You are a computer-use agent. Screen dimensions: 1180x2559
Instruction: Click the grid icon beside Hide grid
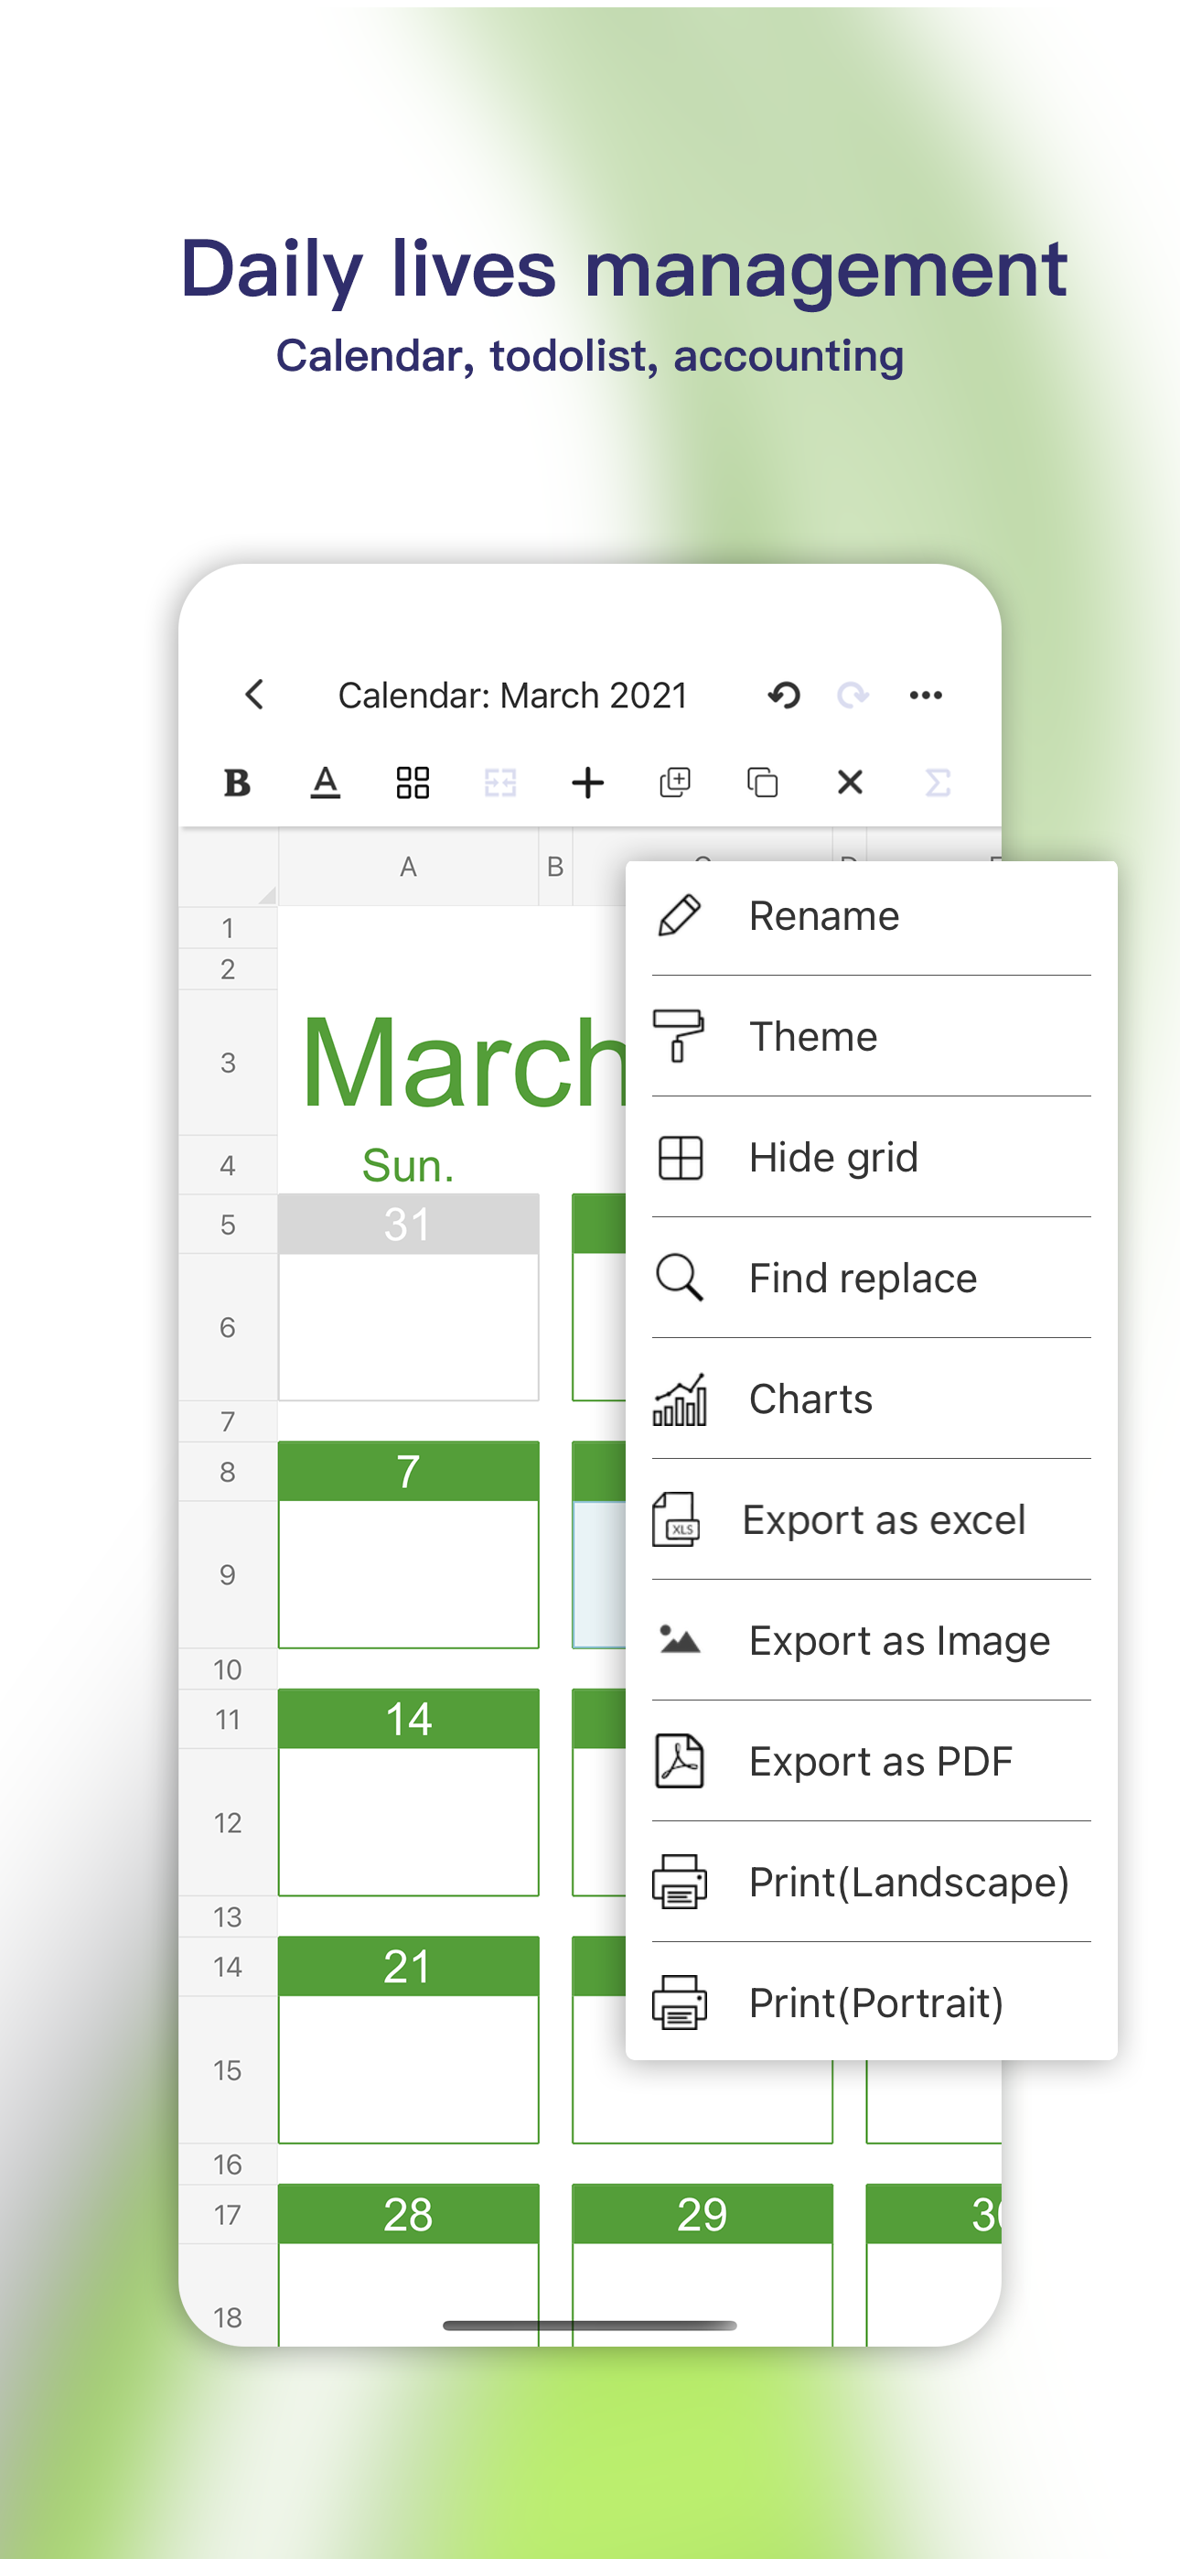tap(681, 1157)
